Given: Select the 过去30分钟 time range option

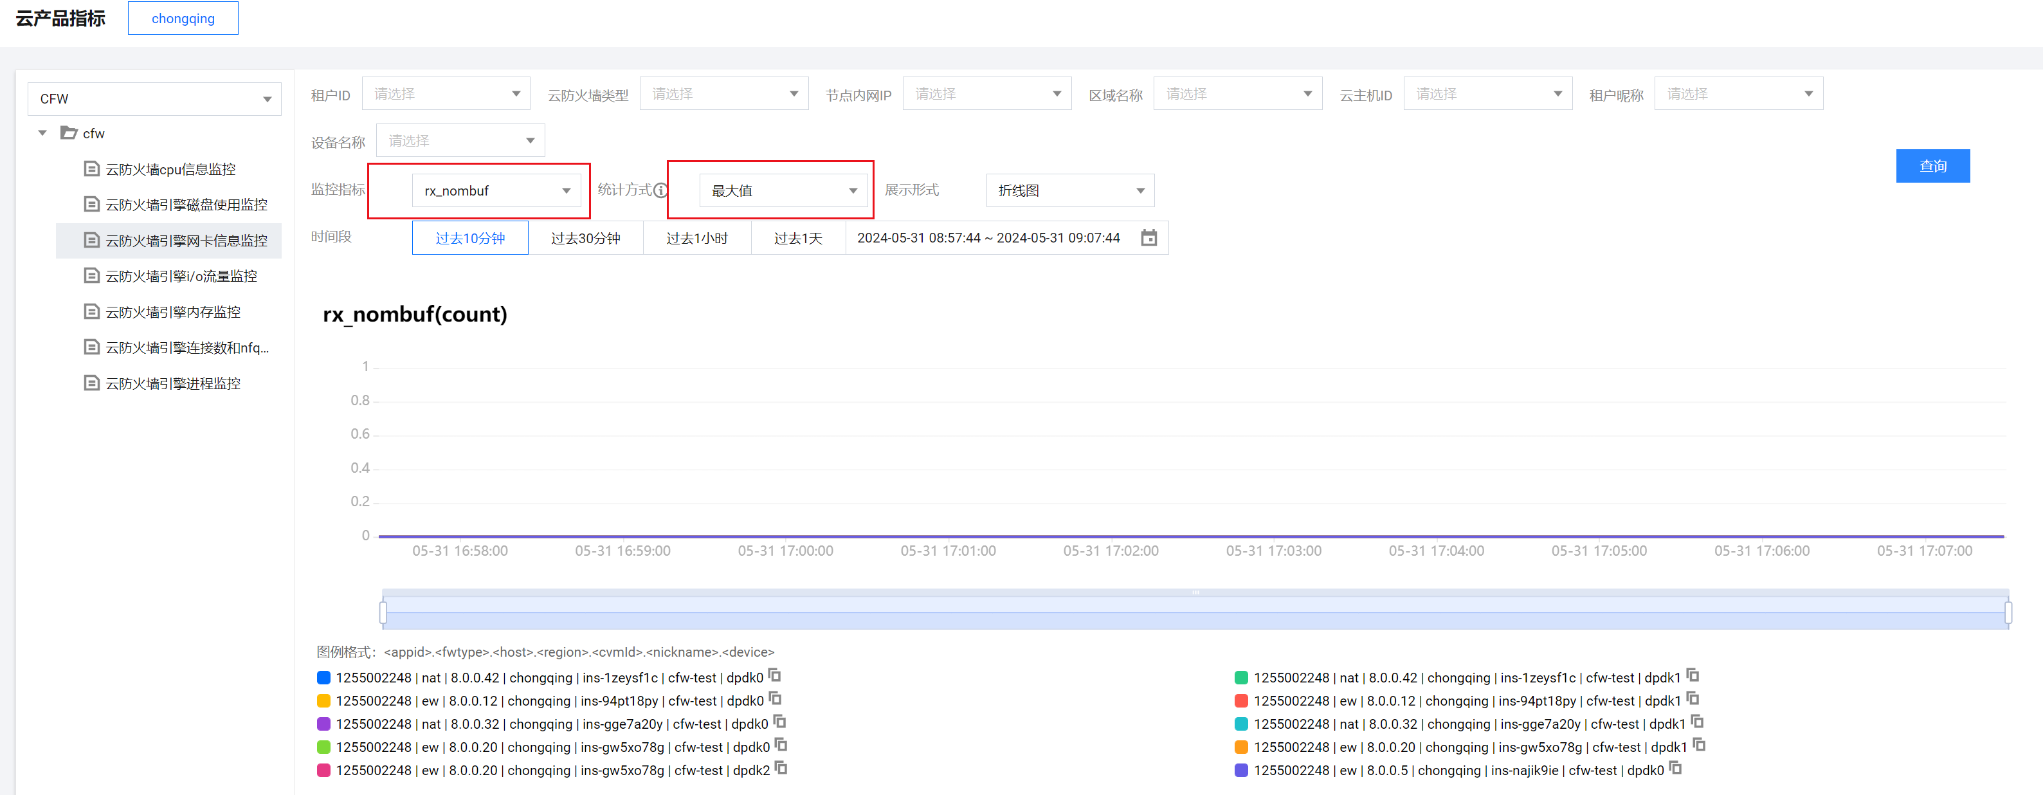Looking at the screenshot, I should [585, 238].
